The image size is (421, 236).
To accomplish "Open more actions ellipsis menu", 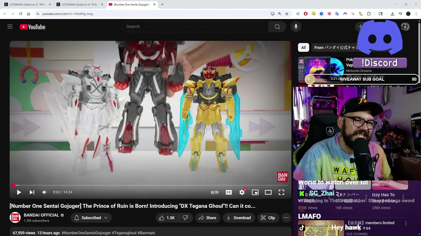I will (286, 218).
